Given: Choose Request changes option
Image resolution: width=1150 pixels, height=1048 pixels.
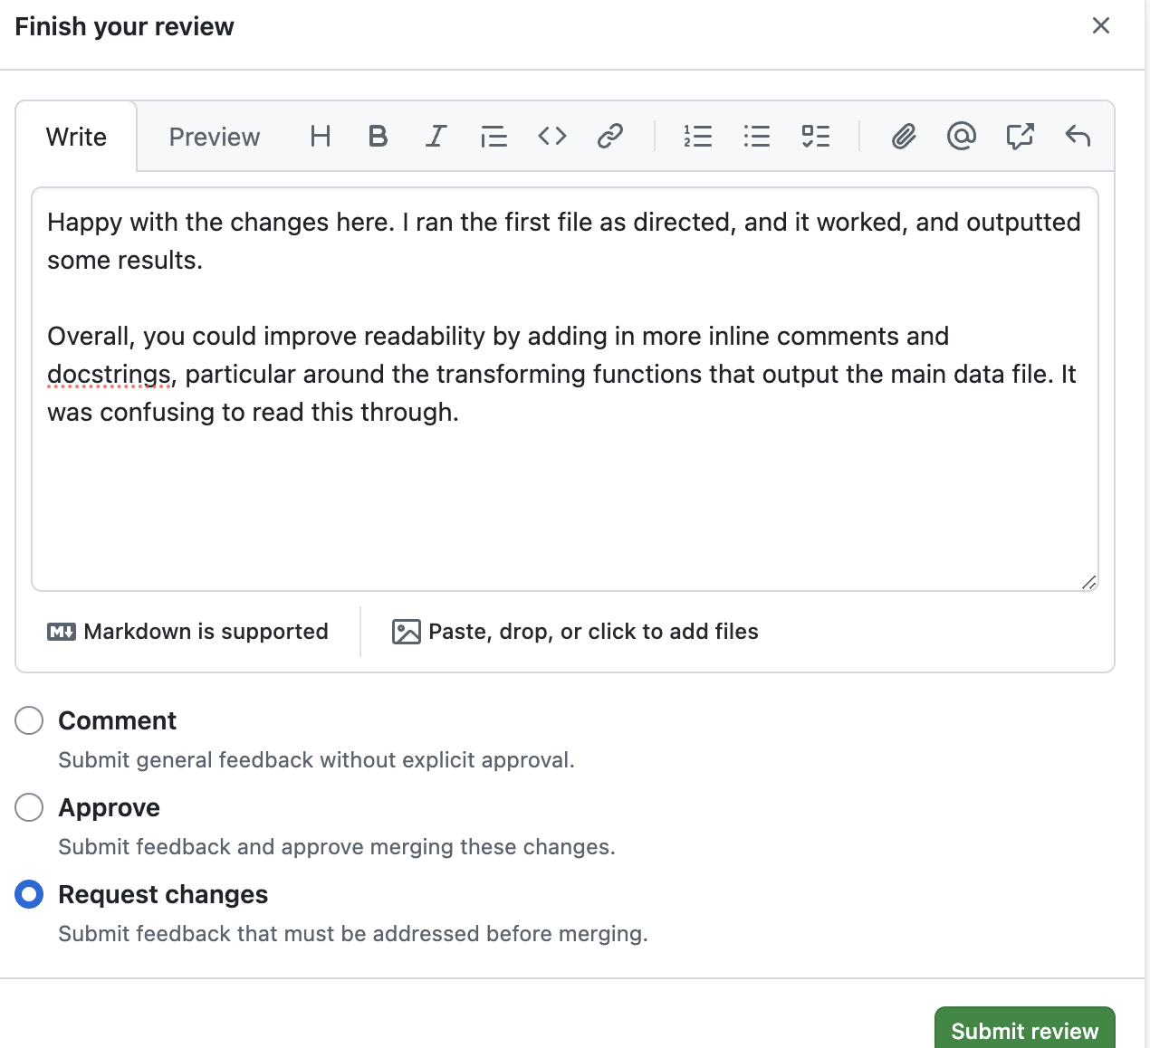Looking at the screenshot, I should pos(29,894).
